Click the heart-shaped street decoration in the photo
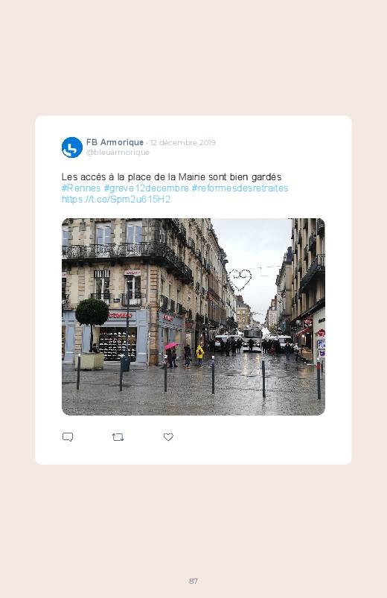 tap(240, 279)
